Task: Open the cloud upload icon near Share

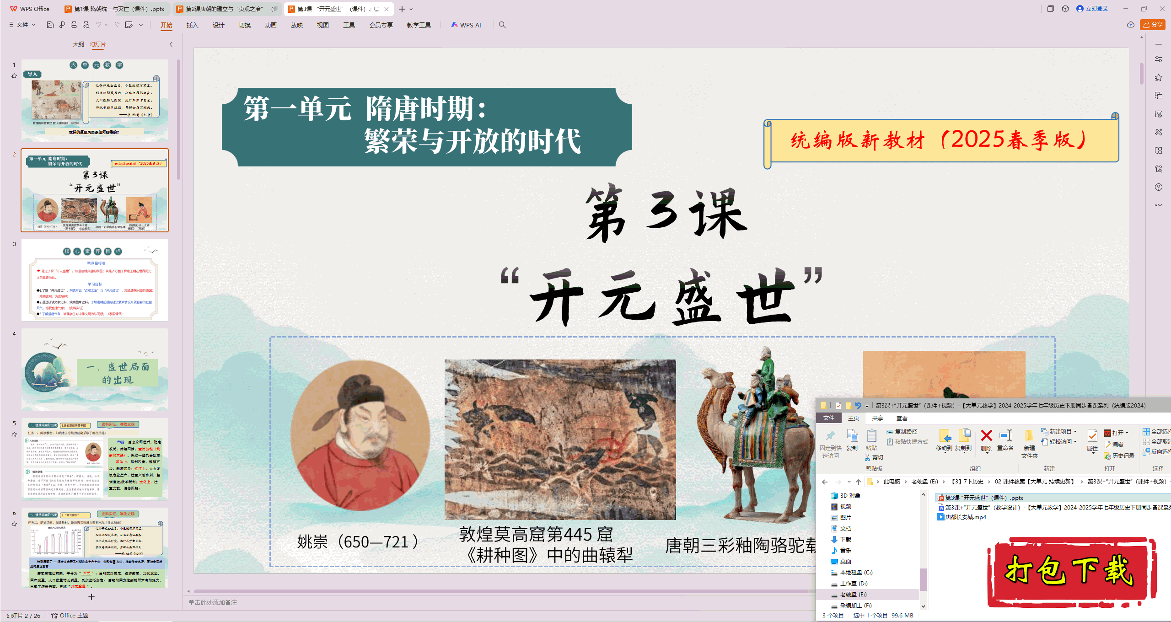Action: click(x=1131, y=25)
